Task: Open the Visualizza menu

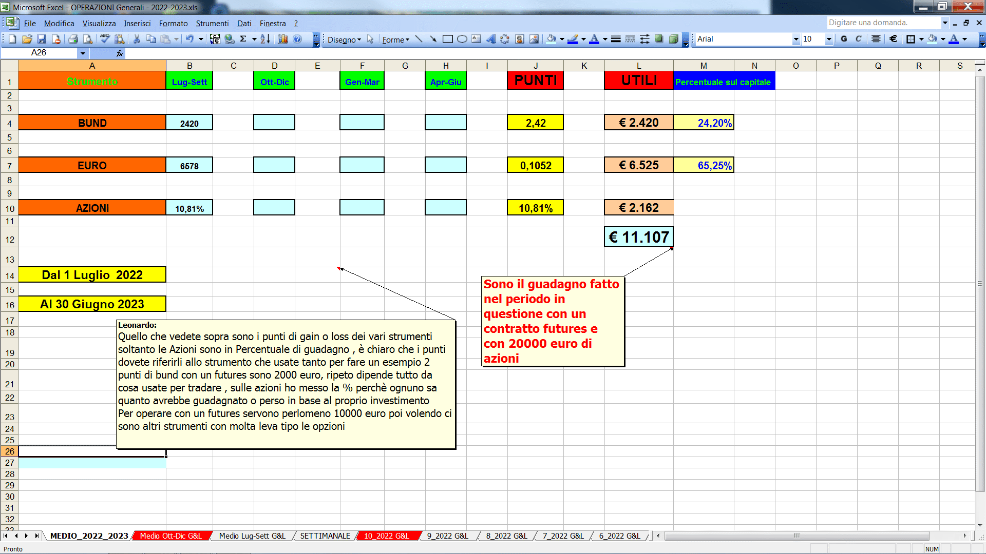Action: 99,23
